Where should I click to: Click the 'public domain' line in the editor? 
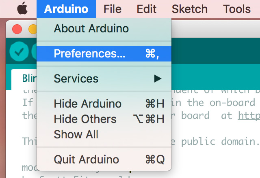pyautogui.click(x=219, y=141)
